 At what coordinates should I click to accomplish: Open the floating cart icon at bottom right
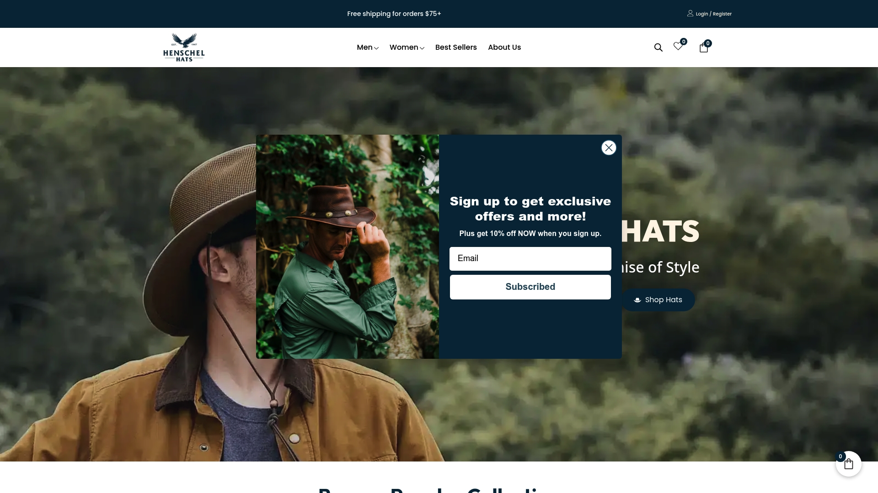click(848, 463)
